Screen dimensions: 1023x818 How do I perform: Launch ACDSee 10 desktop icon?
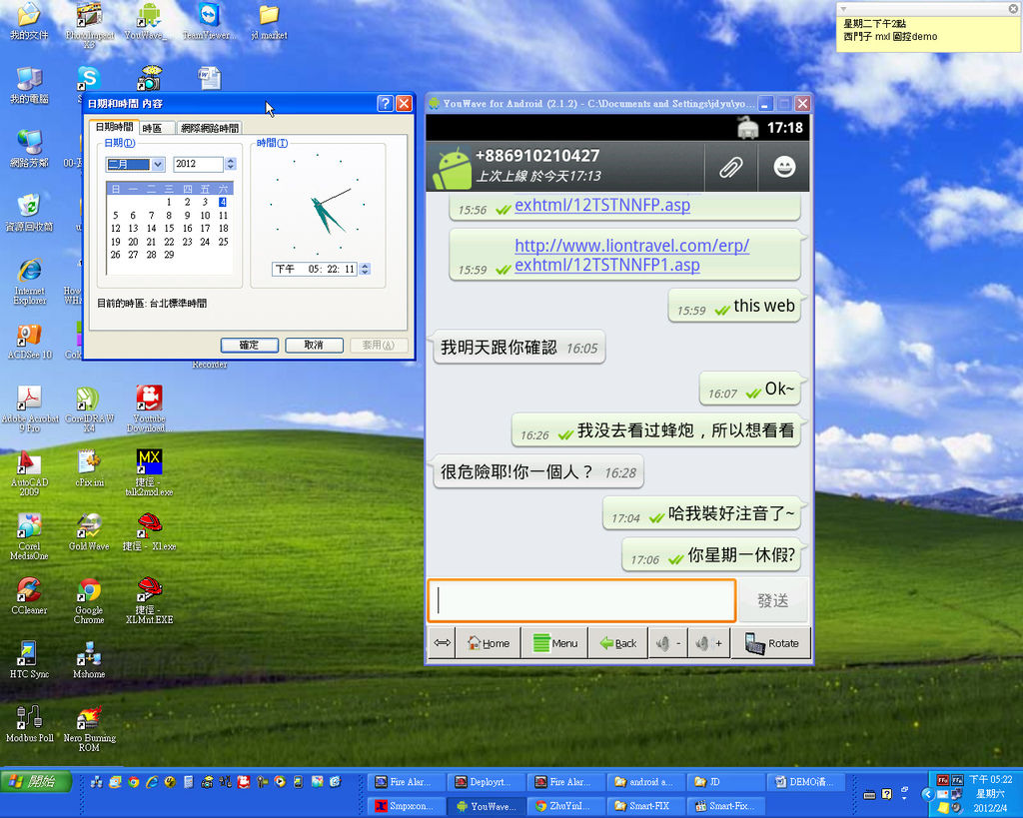(29, 342)
